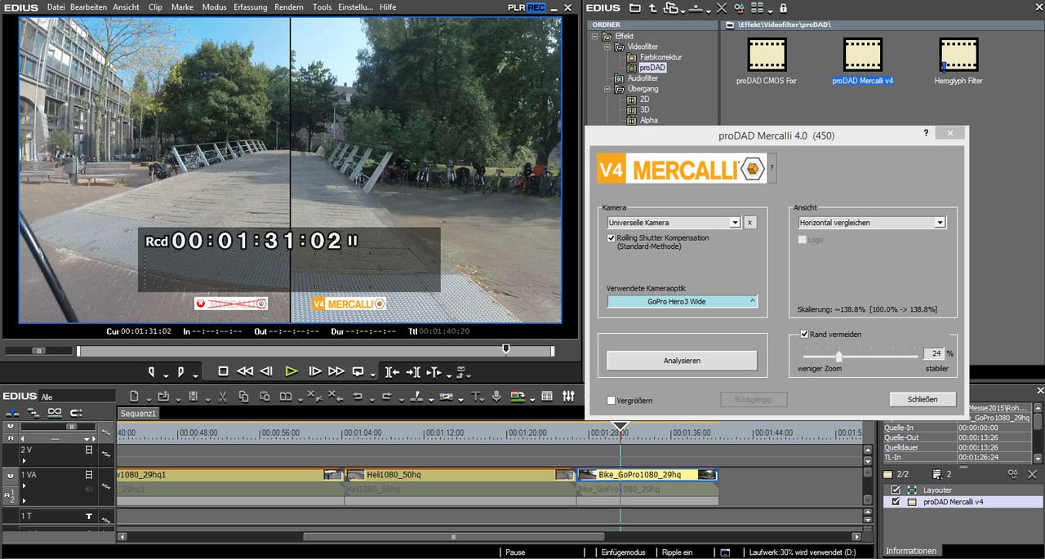Click the scissors cut icon in timeline toolbar
Image resolution: width=1045 pixels, height=559 pixels.
tap(221, 397)
